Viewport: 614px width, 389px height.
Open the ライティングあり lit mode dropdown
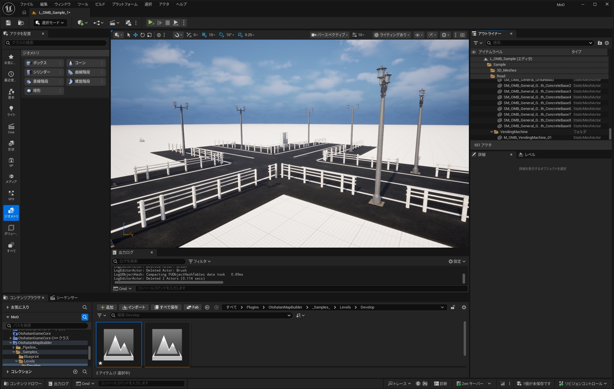[392, 35]
